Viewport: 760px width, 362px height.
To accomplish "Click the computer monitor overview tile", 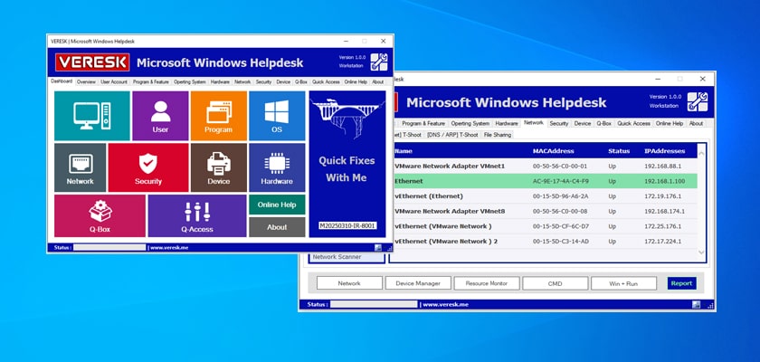I will 91,116.
